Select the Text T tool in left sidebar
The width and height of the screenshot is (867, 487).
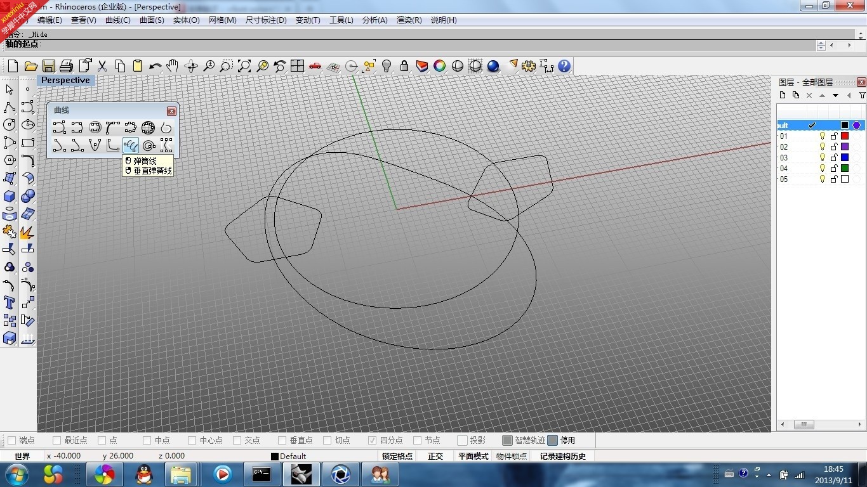click(x=10, y=303)
